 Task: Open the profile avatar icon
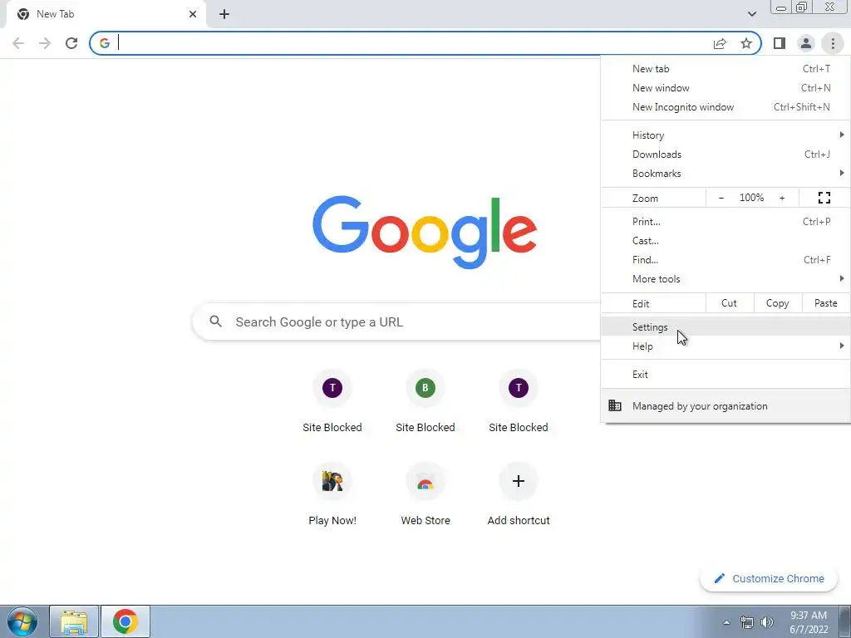[806, 43]
